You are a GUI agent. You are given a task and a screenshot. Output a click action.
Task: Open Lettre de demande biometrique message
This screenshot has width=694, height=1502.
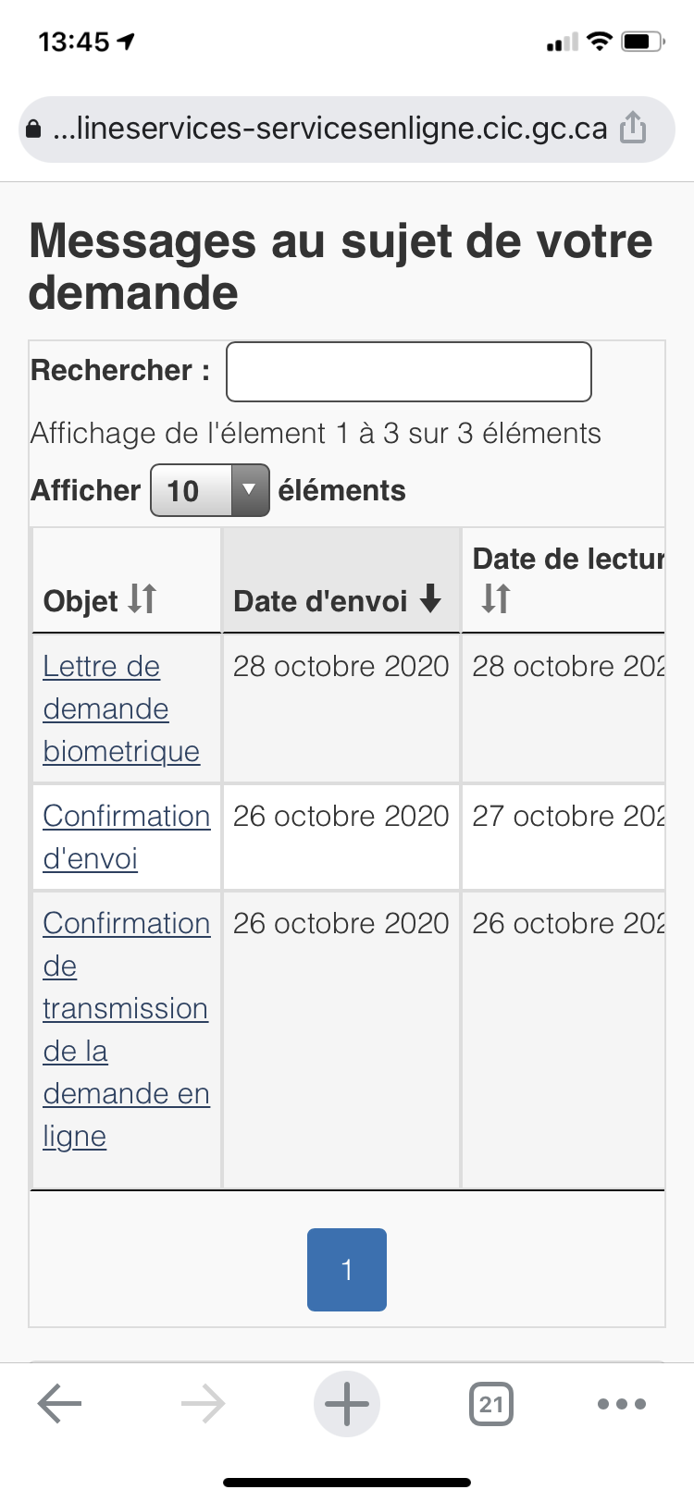pos(120,708)
